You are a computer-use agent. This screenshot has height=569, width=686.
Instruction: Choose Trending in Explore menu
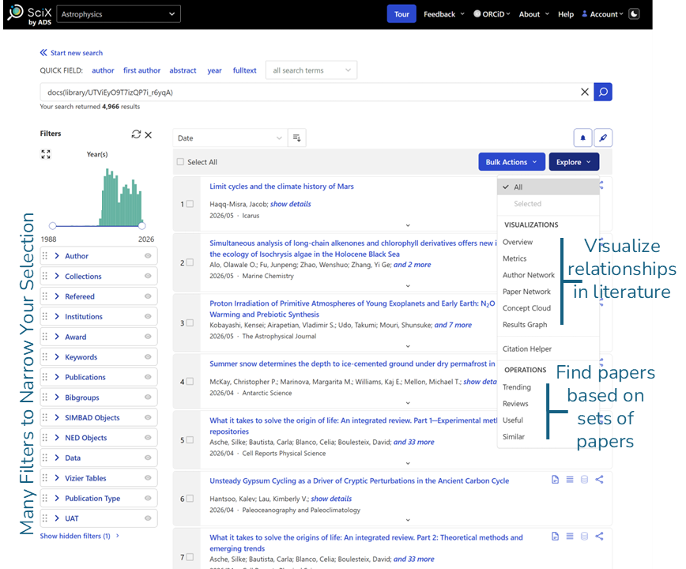[517, 387]
